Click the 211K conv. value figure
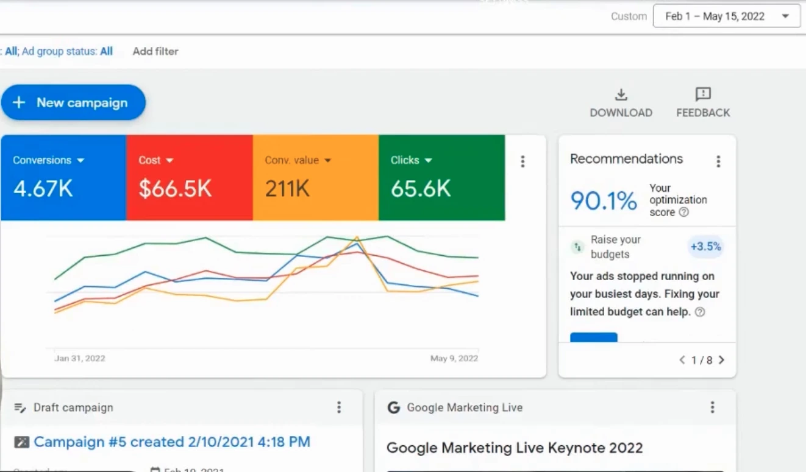Screen dimensions: 806x472 (x=287, y=189)
